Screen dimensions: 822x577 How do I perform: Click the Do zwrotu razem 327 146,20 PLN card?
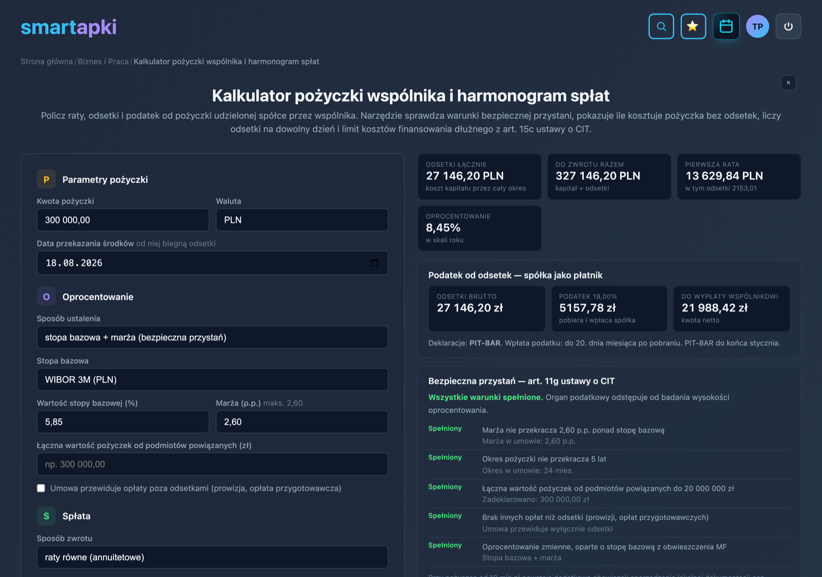pos(609,177)
